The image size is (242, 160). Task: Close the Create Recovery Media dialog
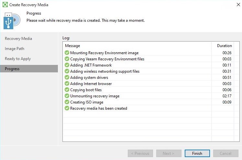pyautogui.click(x=238, y=5)
